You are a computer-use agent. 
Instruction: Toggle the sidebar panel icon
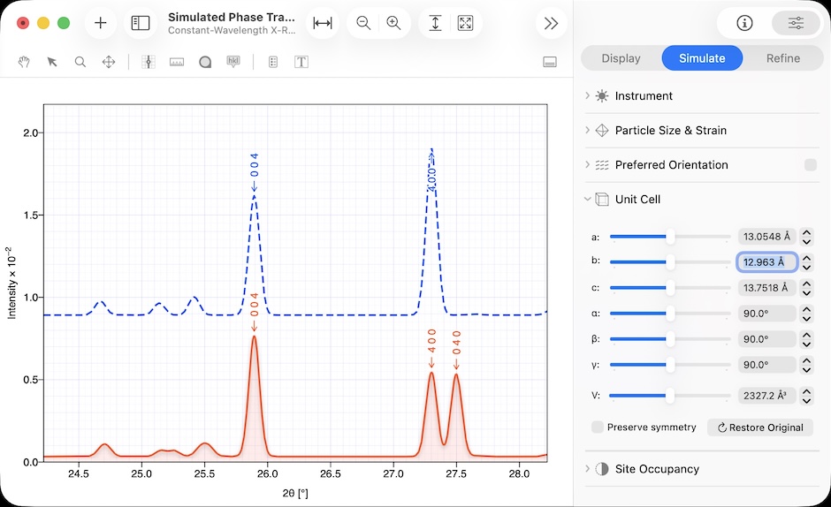coord(141,24)
